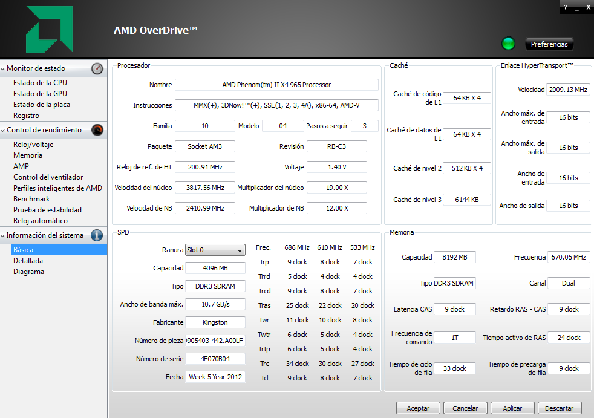Click the Aceptar button
Screen dimensions: 594x418
pyautogui.click(x=418, y=408)
